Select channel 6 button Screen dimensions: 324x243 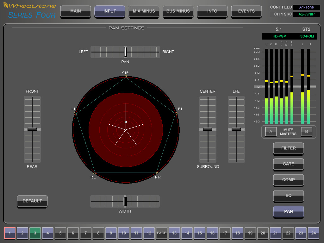73,233
